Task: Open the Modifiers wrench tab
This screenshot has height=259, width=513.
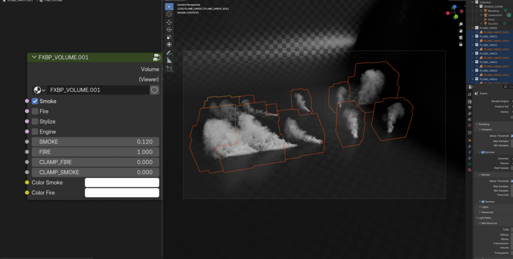Action: pyautogui.click(x=470, y=146)
